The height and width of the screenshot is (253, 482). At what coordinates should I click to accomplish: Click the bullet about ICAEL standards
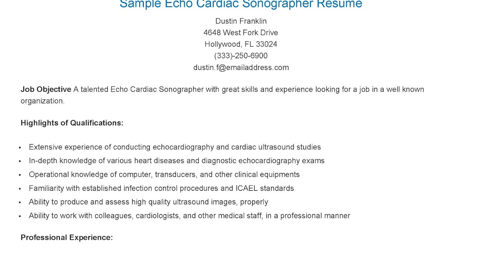(x=161, y=188)
